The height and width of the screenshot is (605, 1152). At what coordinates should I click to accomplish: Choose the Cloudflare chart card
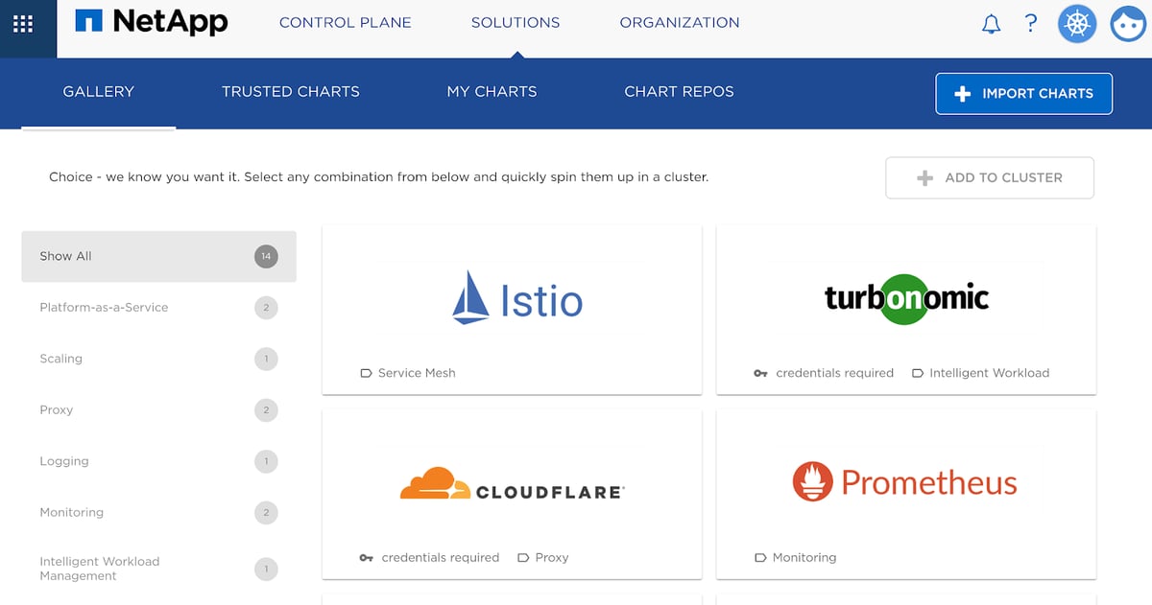pyautogui.click(x=512, y=493)
